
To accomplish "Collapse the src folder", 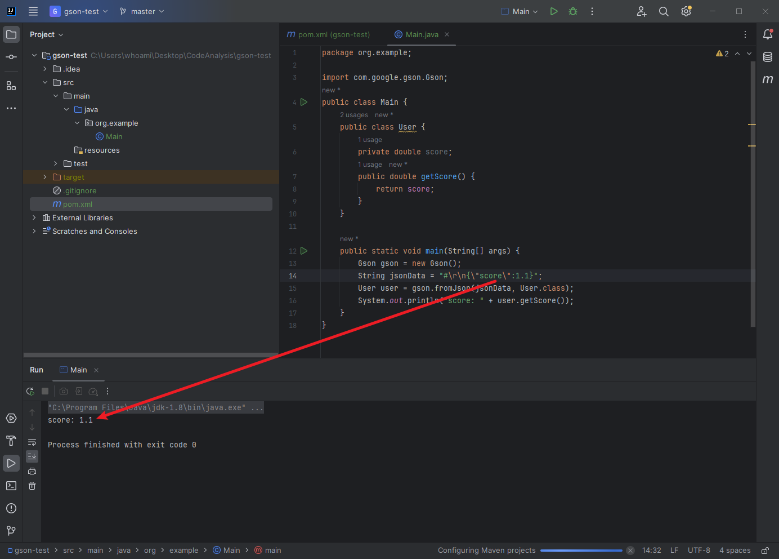I will pyautogui.click(x=45, y=82).
